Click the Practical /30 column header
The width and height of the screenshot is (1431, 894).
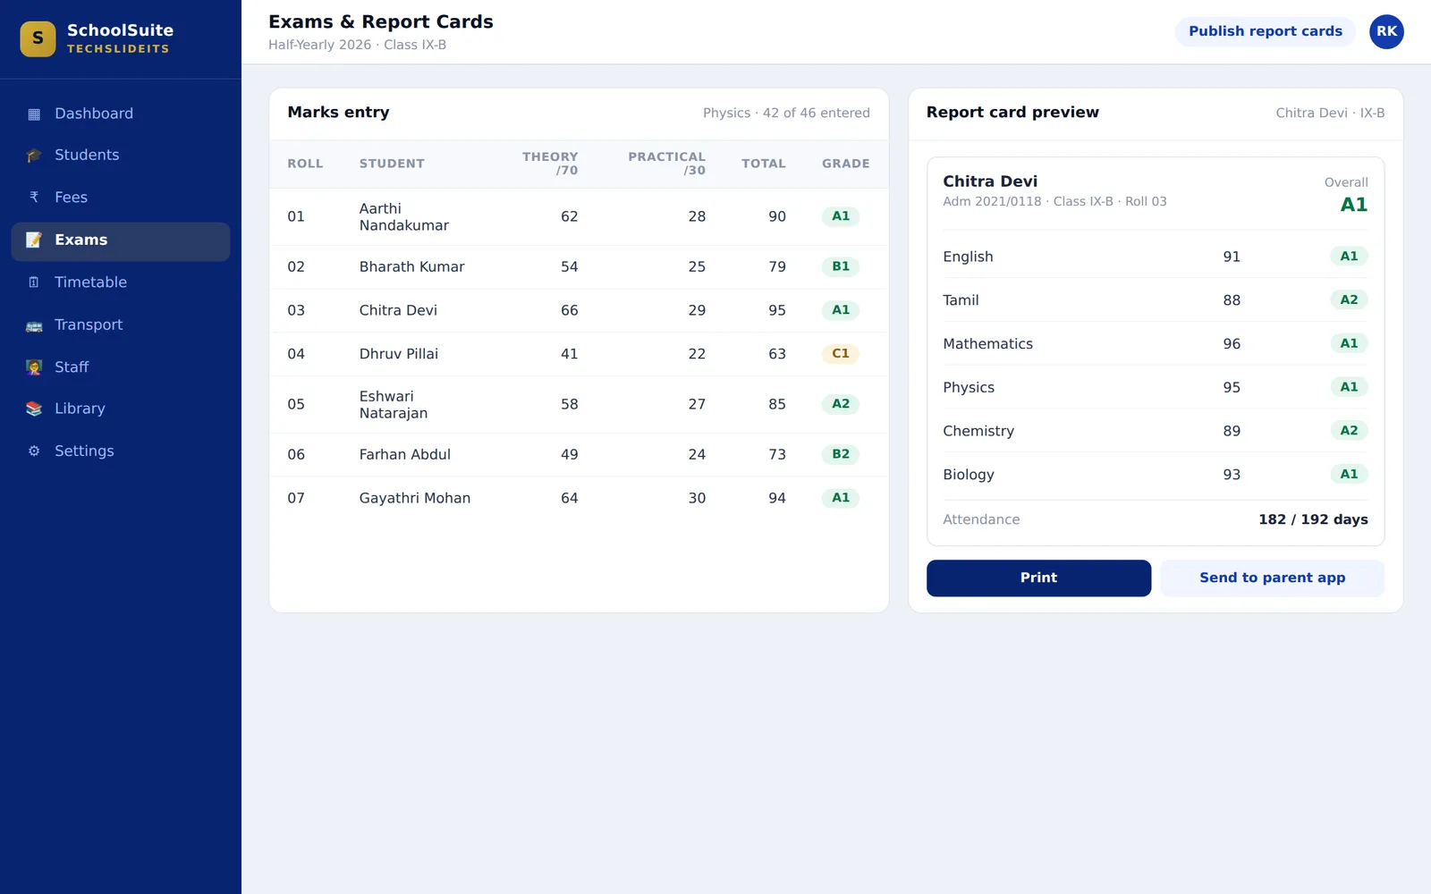tap(666, 164)
